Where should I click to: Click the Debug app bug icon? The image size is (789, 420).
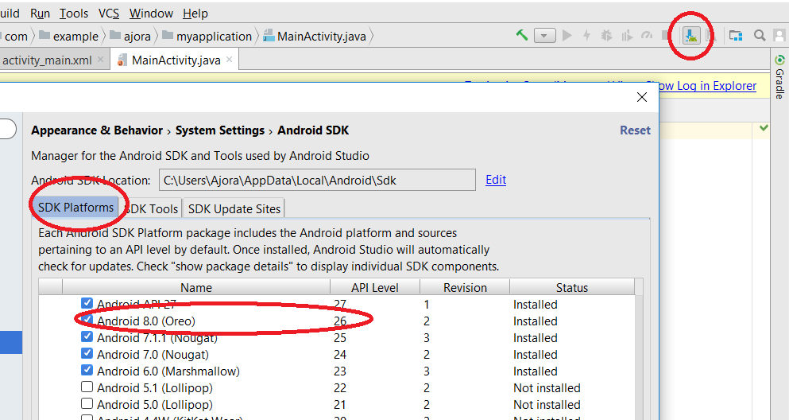click(607, 35)
